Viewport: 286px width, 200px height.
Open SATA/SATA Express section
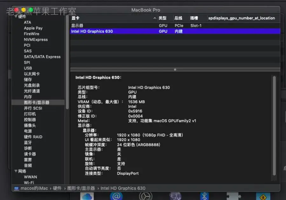[42, 57]
